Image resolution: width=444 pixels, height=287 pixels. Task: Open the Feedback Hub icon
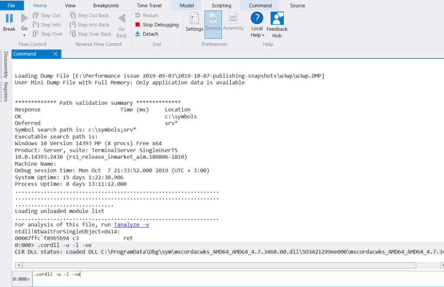pos(277,19)
